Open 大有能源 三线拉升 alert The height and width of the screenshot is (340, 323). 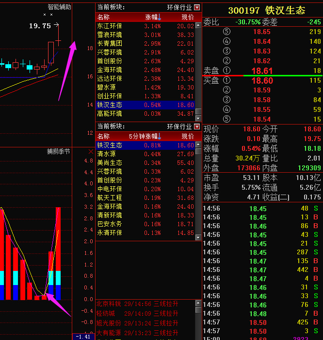pyautogui.click(x=137, y=333)
